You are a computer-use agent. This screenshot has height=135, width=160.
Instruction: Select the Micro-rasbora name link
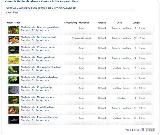[x=46, y=97]
